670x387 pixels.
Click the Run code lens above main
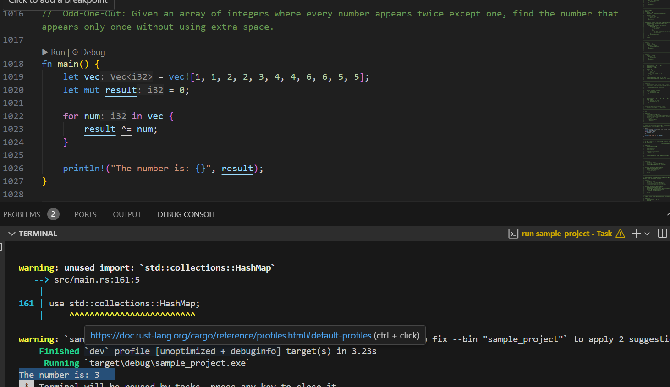(54, 52)
